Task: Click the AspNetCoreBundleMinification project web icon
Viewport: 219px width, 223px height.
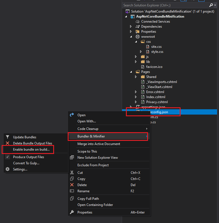Action: pos(132,17)
